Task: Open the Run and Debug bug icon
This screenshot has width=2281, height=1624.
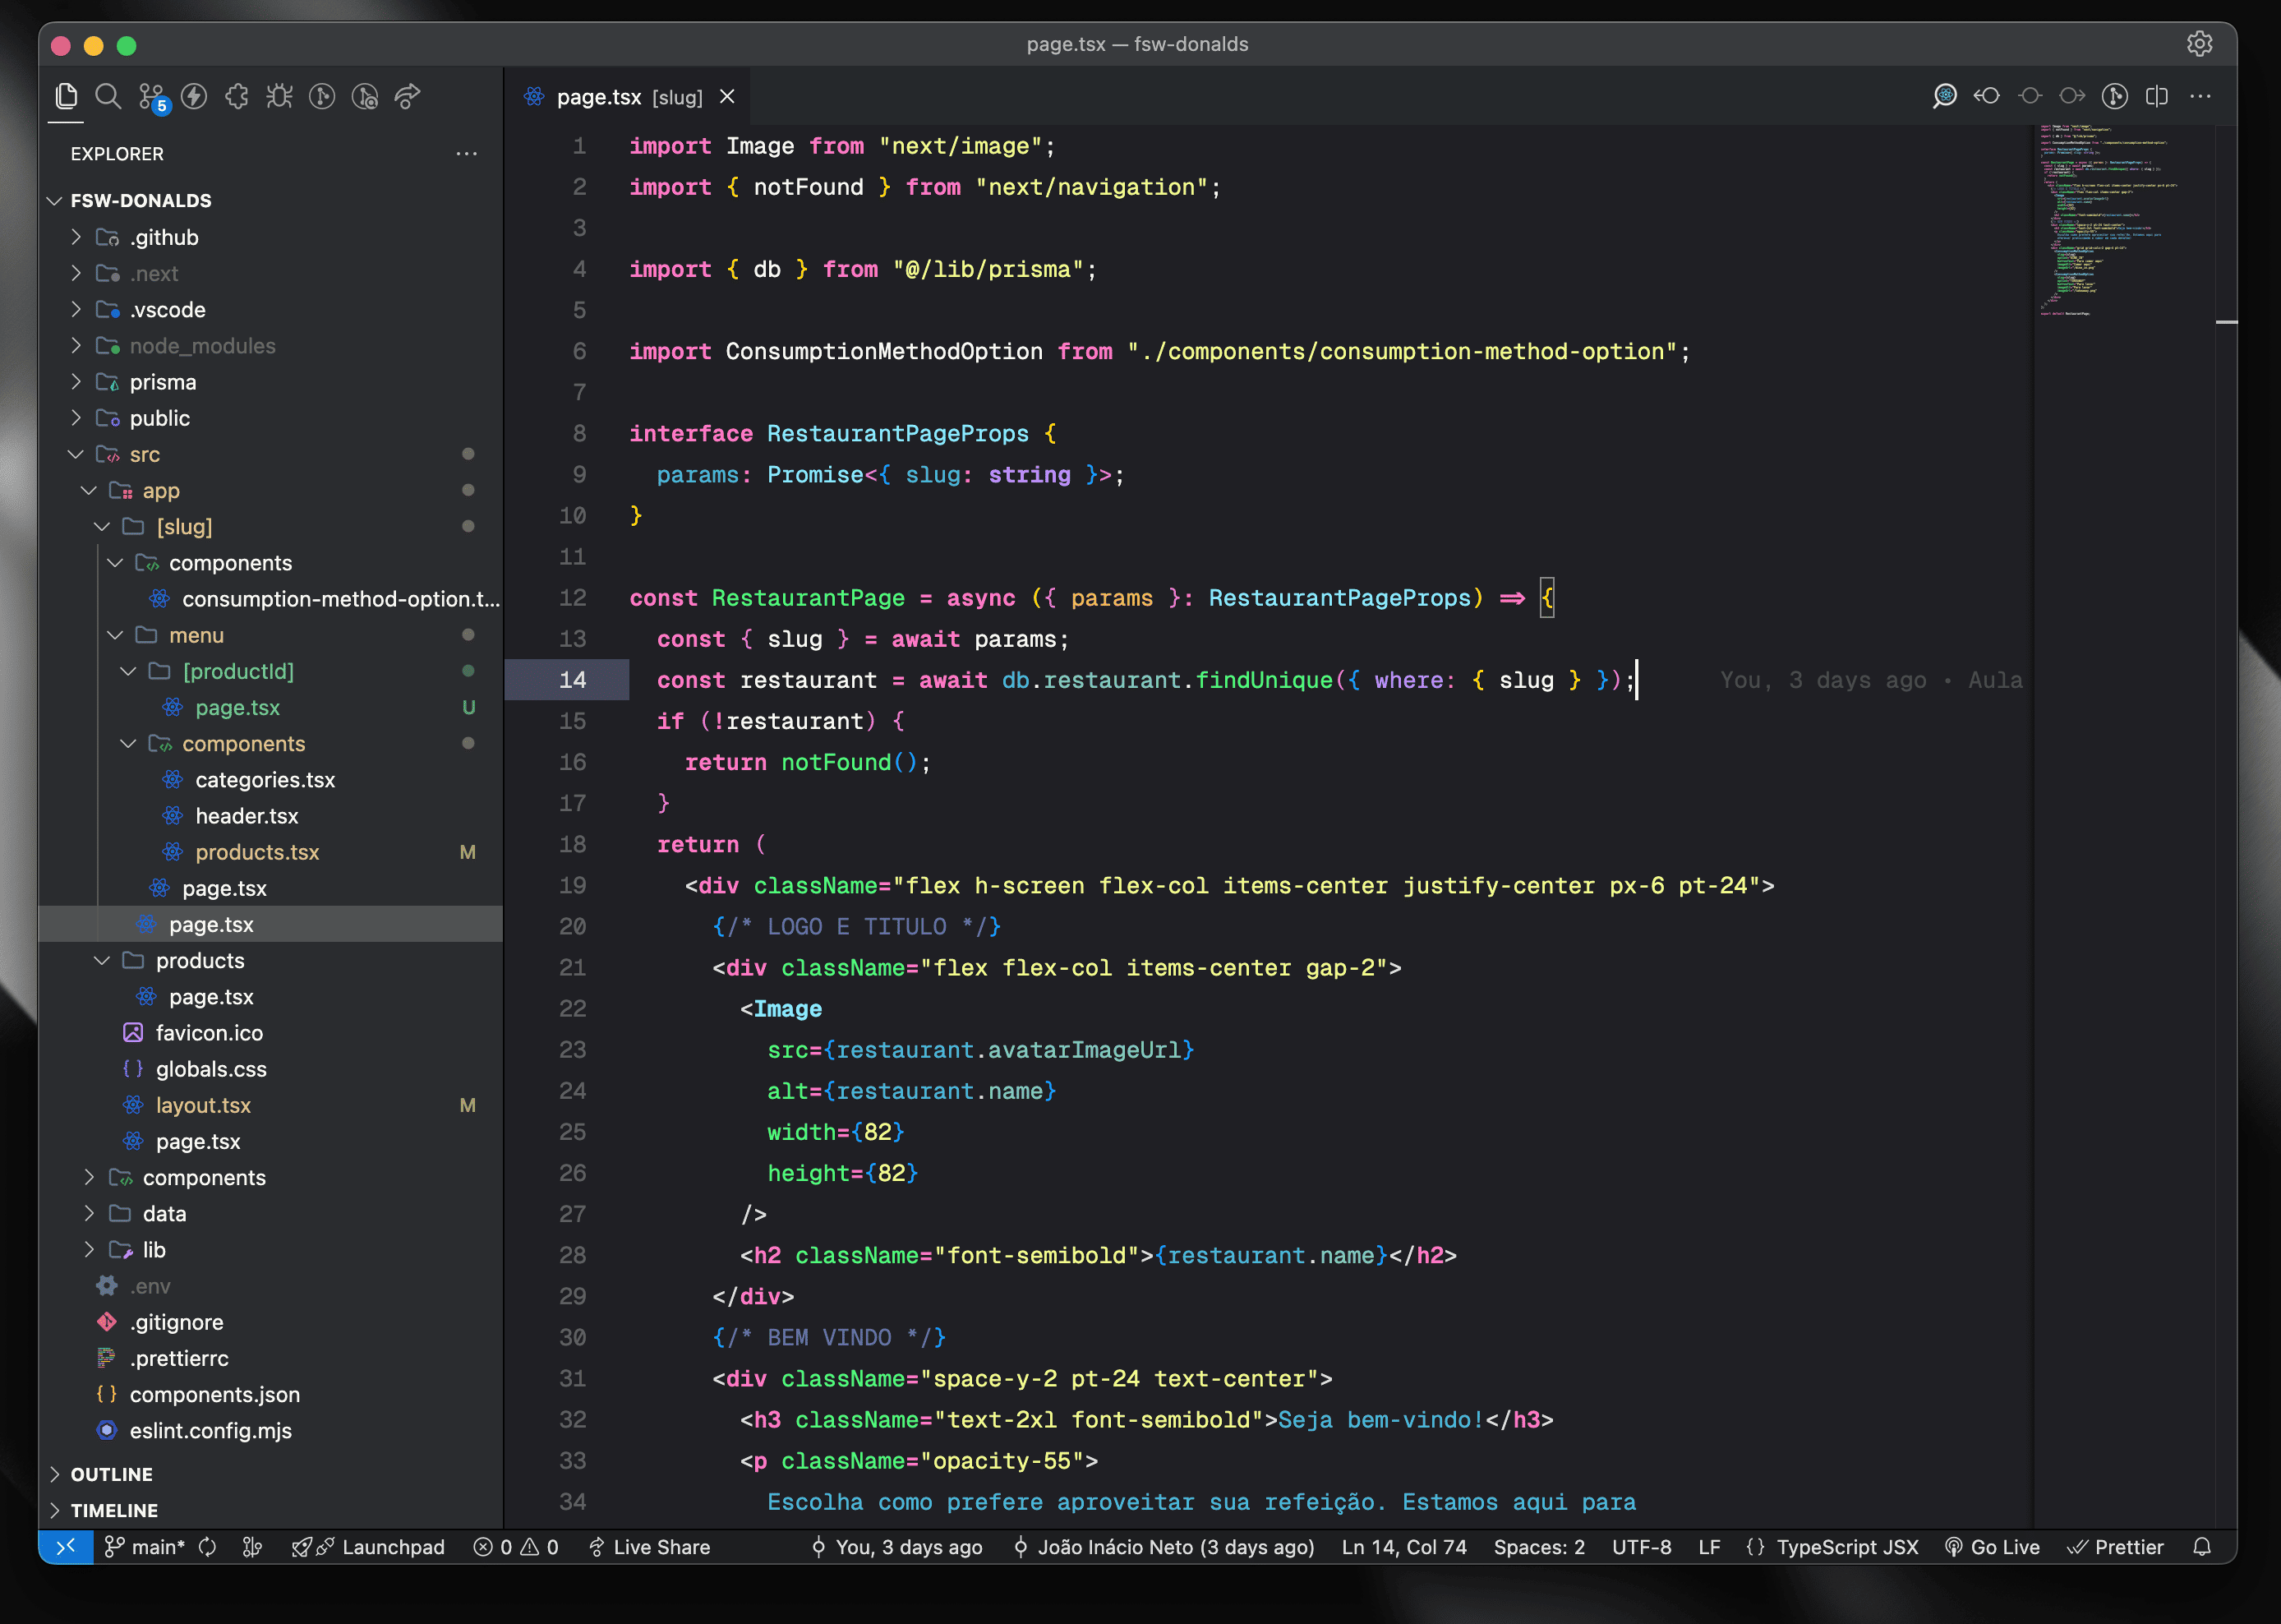Action: pyautogui.click(x=280, y=96)
